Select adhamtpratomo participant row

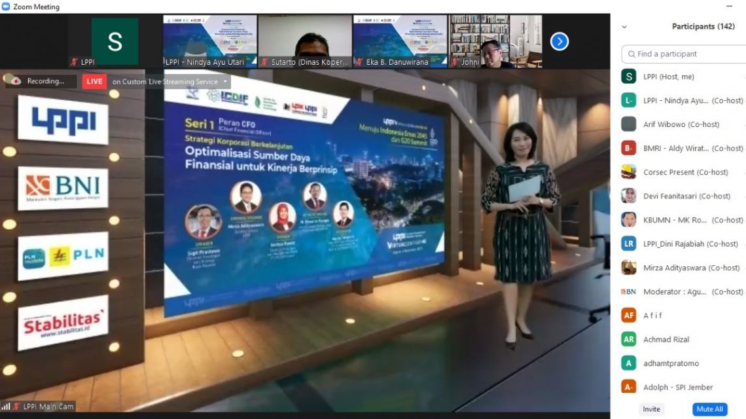[683, 363]
